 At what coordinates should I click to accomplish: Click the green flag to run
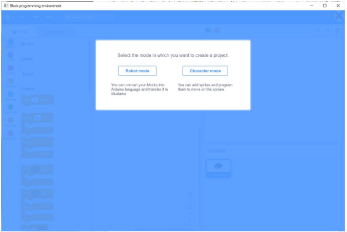(208, 30)
